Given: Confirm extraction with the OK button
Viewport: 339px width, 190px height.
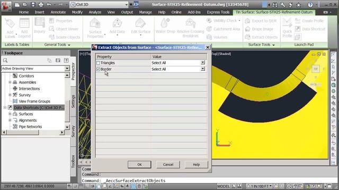Looking at the screenshot, I should pos(139,165).
